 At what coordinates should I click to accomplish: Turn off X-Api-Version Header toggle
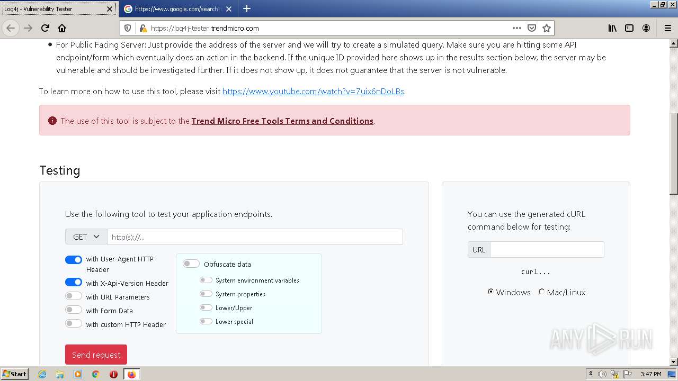pos(74,283)
